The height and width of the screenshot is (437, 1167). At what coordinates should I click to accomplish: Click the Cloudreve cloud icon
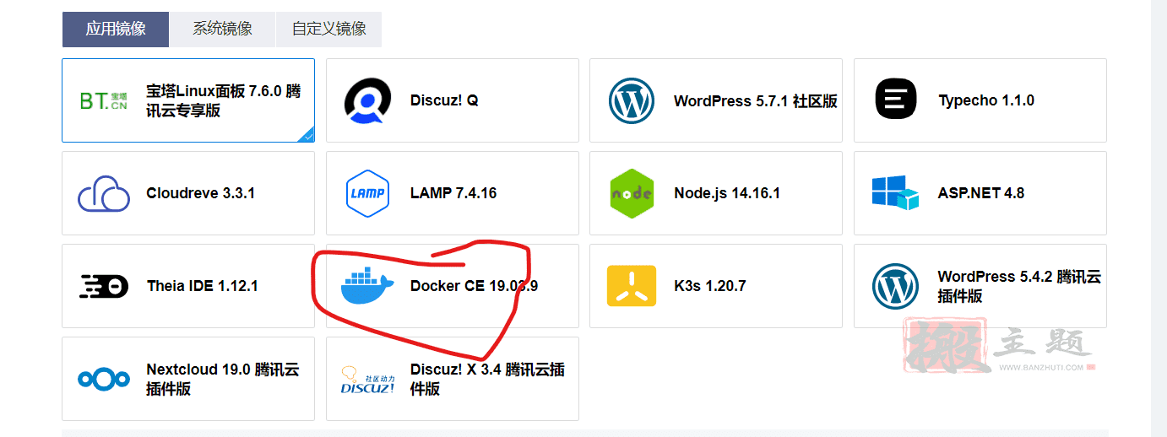point(104,194)
